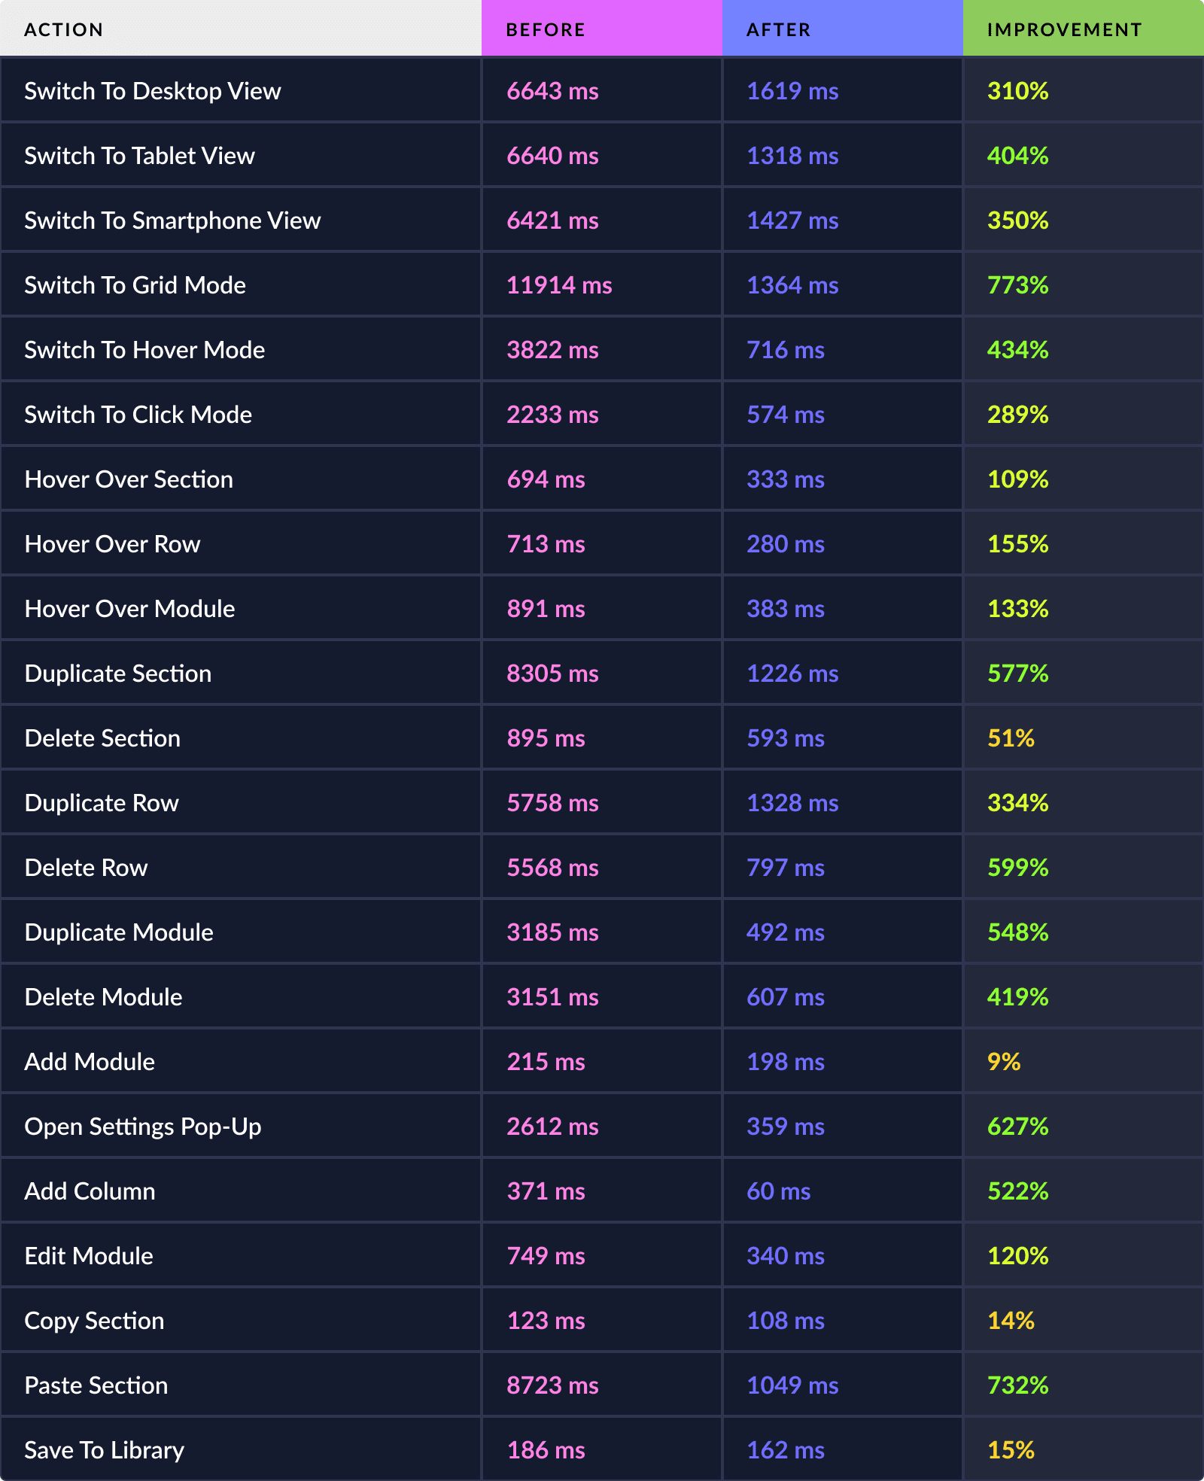This screenshot has width=1204, height=1481.
Task: Click the Duplicate Section row label
Action: point(118,674)
